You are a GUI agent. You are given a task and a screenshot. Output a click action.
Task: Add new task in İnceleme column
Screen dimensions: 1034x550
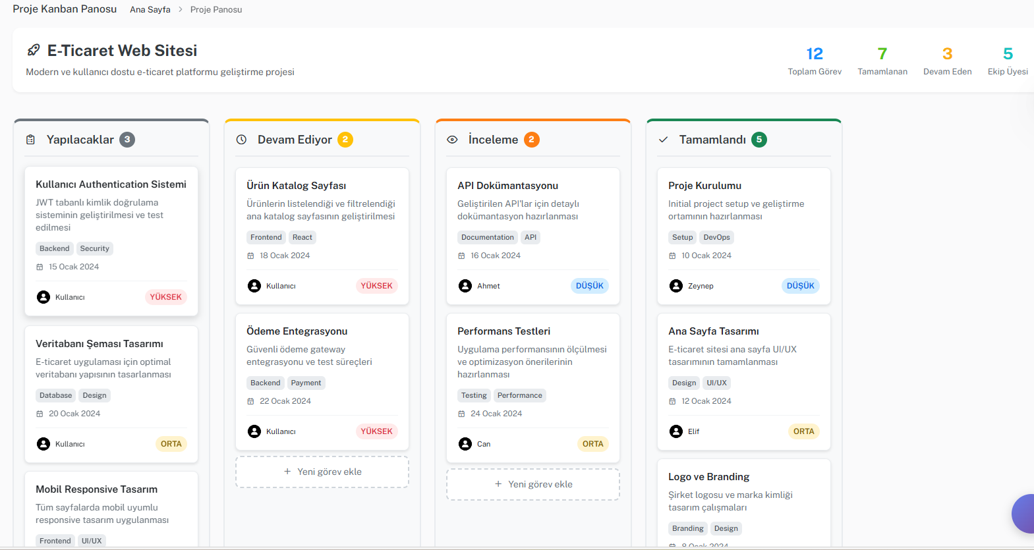533,484
